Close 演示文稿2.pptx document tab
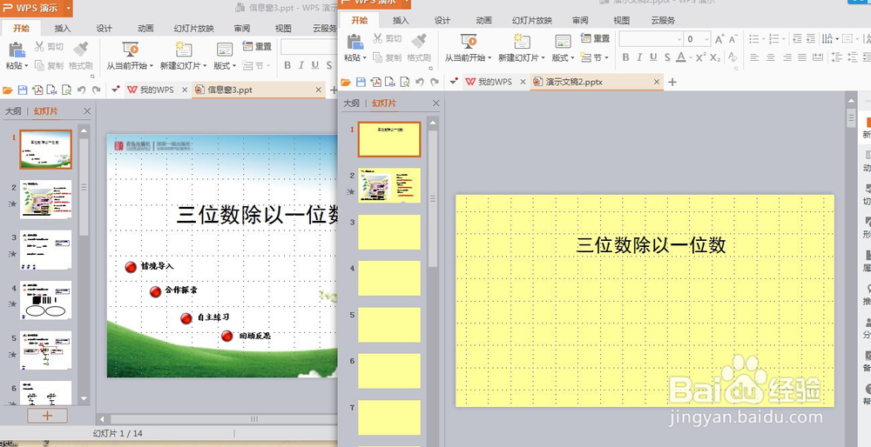The height and width of the screenshot is (447, 871). 657,82
